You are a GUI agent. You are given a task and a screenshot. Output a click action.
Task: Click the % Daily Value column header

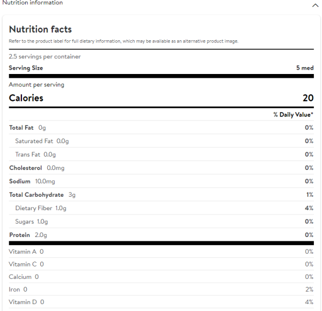click(293, 115)
